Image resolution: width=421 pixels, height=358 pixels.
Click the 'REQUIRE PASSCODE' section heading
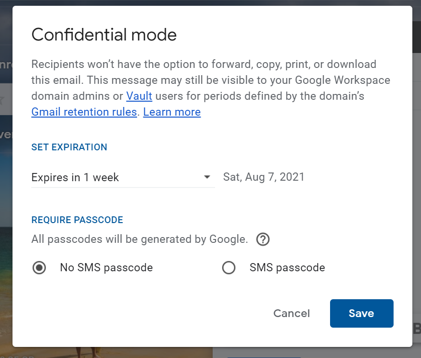(x=77, y=220)
